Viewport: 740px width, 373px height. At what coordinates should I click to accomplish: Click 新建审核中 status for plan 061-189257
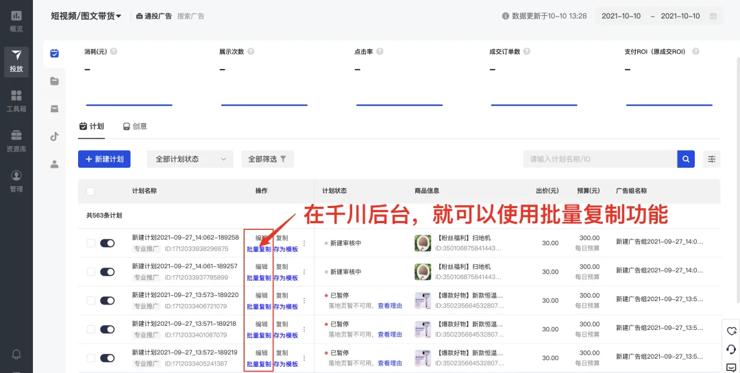point(345,272)
